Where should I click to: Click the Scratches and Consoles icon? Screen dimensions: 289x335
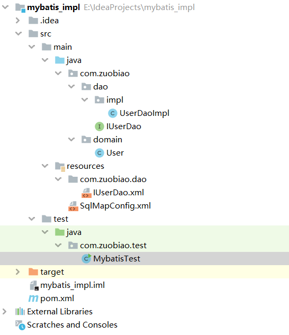coord(20,325)
